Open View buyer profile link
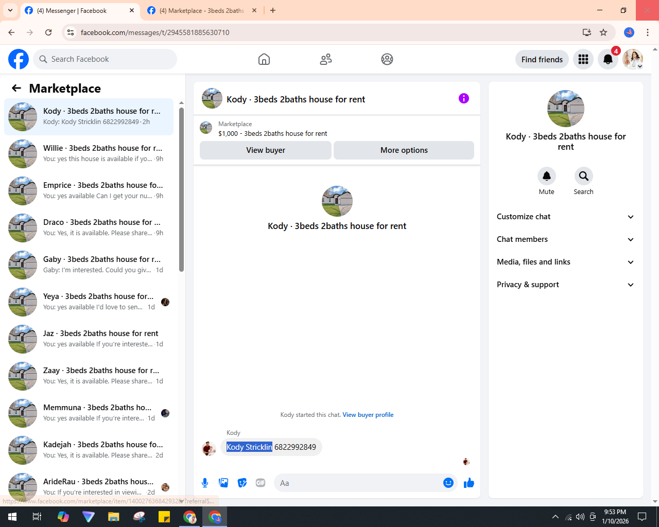 click(x=368, y=415)
